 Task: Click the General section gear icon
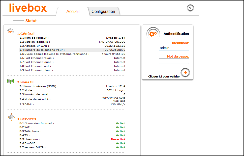pos(10,32)
